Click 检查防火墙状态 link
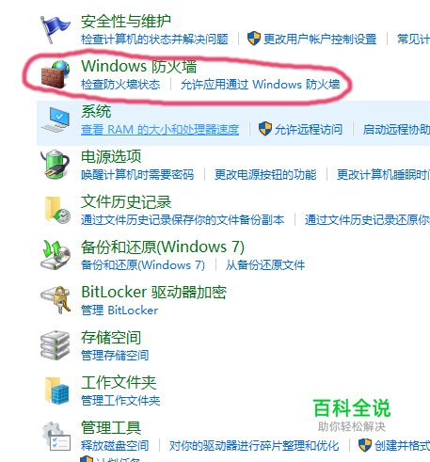The height and width of the screenshot is (462, 430). pos(120,85)
